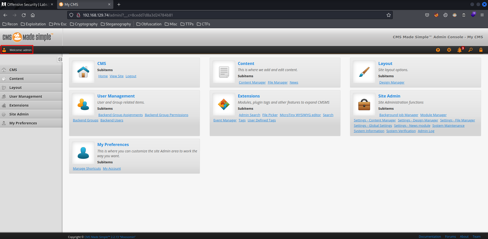Image resolution: width=488 pixels, height=239 pixels.
Task: Open the Manage Shortcuts link
Action: tap(87, 169)
